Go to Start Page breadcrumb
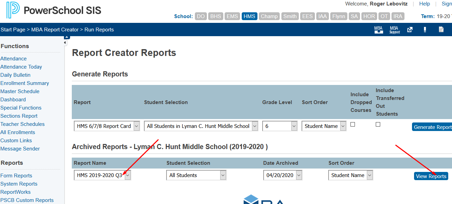452x204 pixels. [13, 30]
